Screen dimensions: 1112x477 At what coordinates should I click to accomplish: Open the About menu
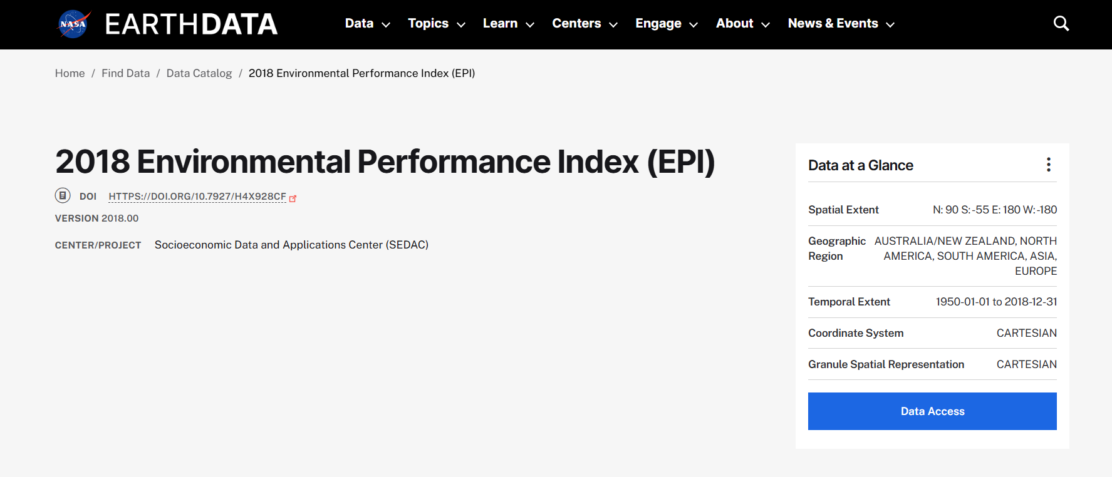(x=734, y=24)
